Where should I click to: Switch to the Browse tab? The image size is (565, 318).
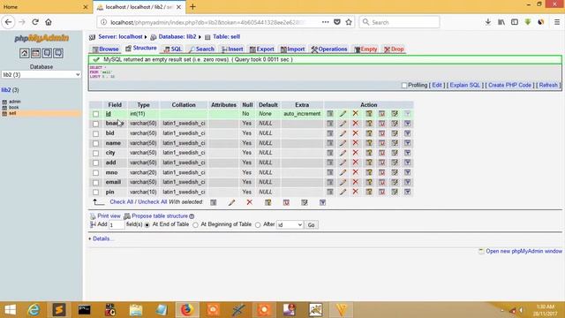pyautogui.click(x=105, y=49)
